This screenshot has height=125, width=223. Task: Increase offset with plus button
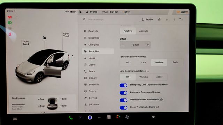tap(148, 45)
